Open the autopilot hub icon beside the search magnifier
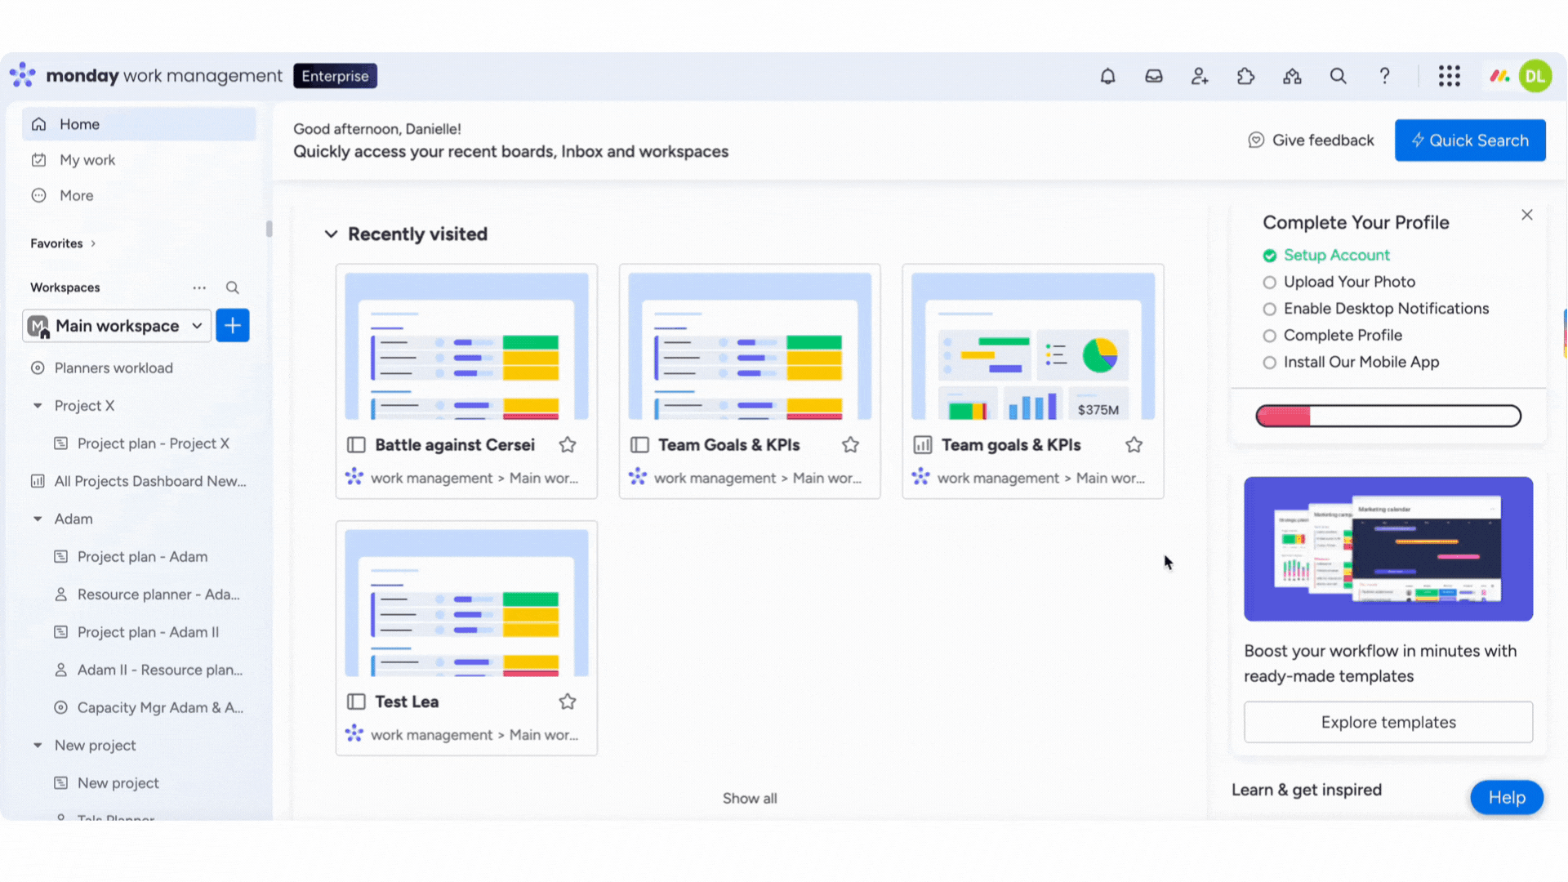Image resolution: width=1568 pixels, height=882 pixels. tap(1292, 76)
